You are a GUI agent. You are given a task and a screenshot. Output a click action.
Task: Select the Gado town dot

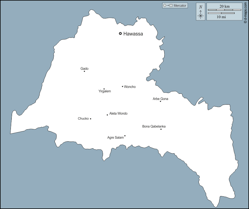point(85,71)
